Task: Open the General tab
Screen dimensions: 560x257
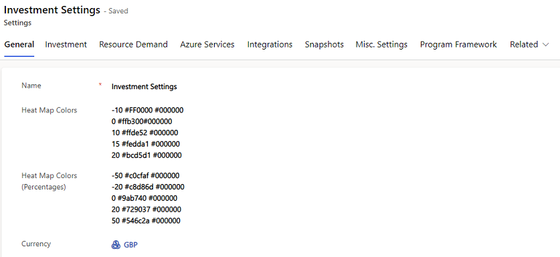Action: [x=19, y=45]
